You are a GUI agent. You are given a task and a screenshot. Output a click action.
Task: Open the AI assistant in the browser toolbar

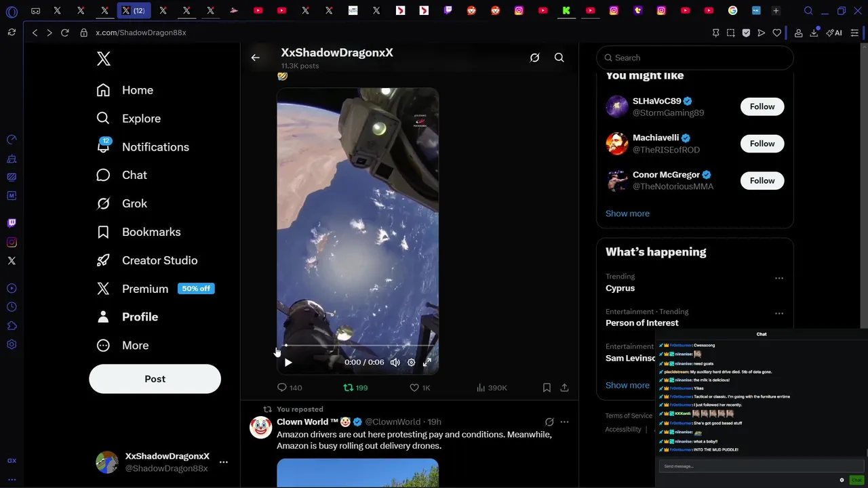[x=834, y=33]
